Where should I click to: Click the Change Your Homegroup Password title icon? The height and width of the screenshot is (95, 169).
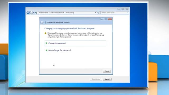[45, 22]
